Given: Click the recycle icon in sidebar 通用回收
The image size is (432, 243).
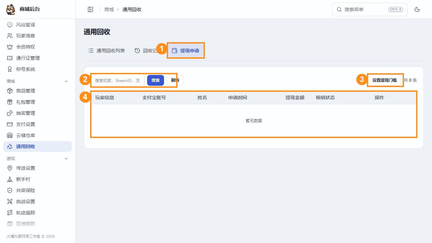Looking at the screenshot, I should 10,146.
